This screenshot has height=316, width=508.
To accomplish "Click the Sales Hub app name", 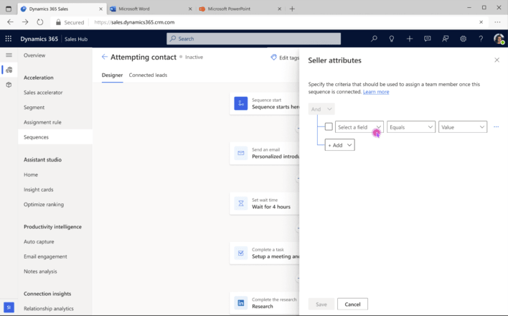I will coord(76,39).
